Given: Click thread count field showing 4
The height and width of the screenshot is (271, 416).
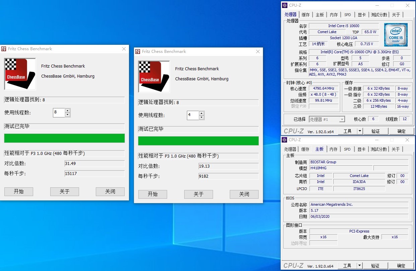Looking at the screenshot, I should 193,115.
